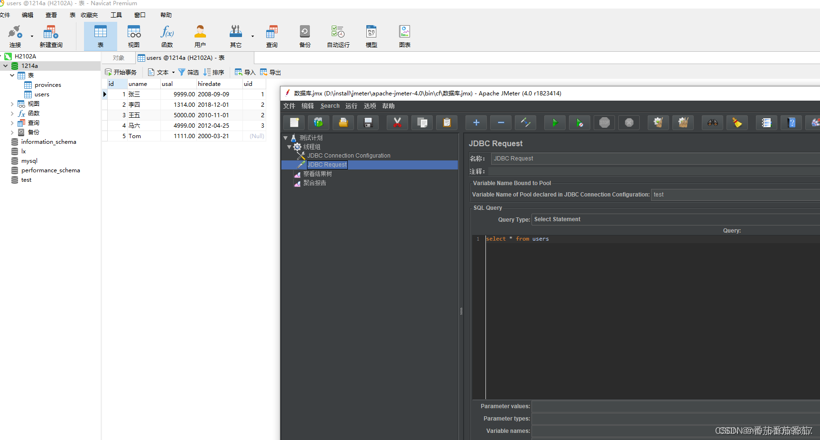Click Navicat 函数 function toolbar icon
The height and width of the screenshot is (440, 820).
[167, 36]
